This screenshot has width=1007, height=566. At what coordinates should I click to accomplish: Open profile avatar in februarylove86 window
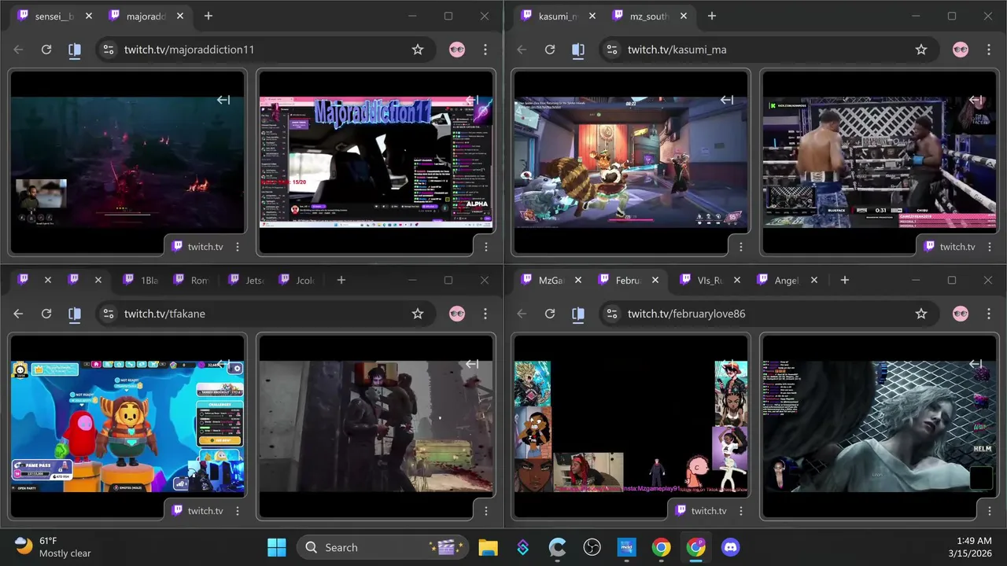click(x=961, y=314)
